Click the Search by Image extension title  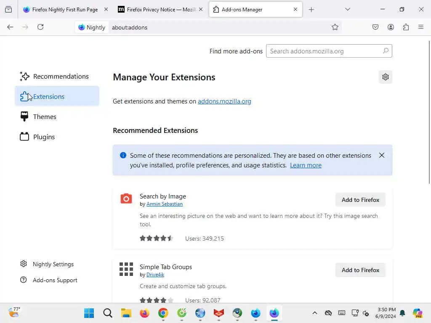(x=163, y=196)
